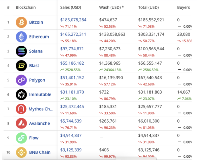Select Immutable wash value $732

[104, 92]
